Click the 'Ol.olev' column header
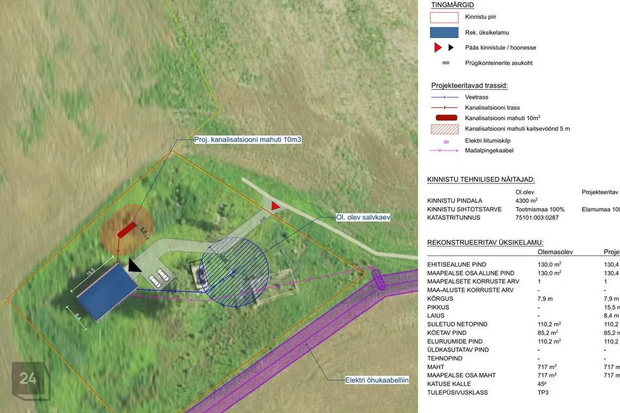620x413 pixels. (x=524, y=192)
